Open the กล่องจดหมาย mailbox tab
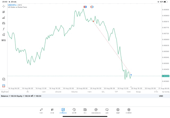 pyautogui.click(x=96, y=111)
